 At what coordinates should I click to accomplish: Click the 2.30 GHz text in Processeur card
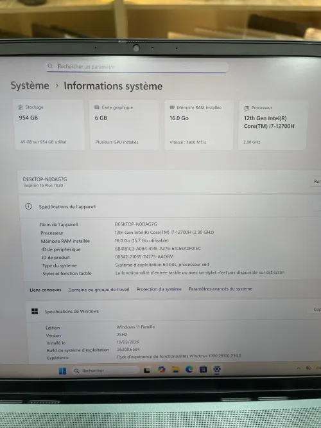(x=252, y=142)
